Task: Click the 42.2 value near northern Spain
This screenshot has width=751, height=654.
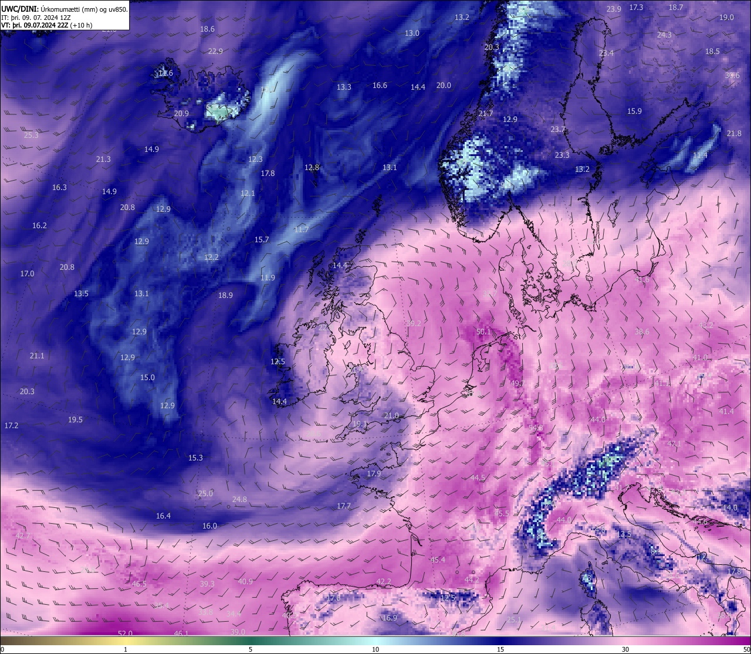Action: 384,582
